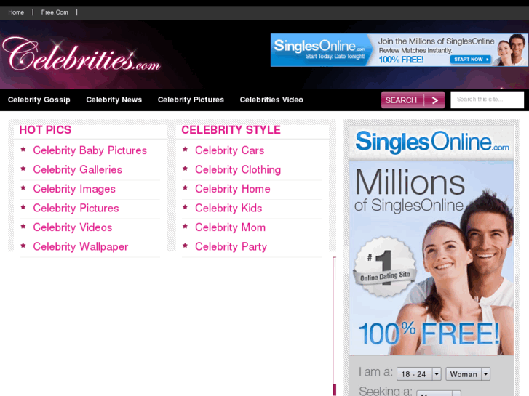Click the #1 Online Dating Site badge
Image resolution: width=529 pixels, height=396 pixels.
[385, 267]
